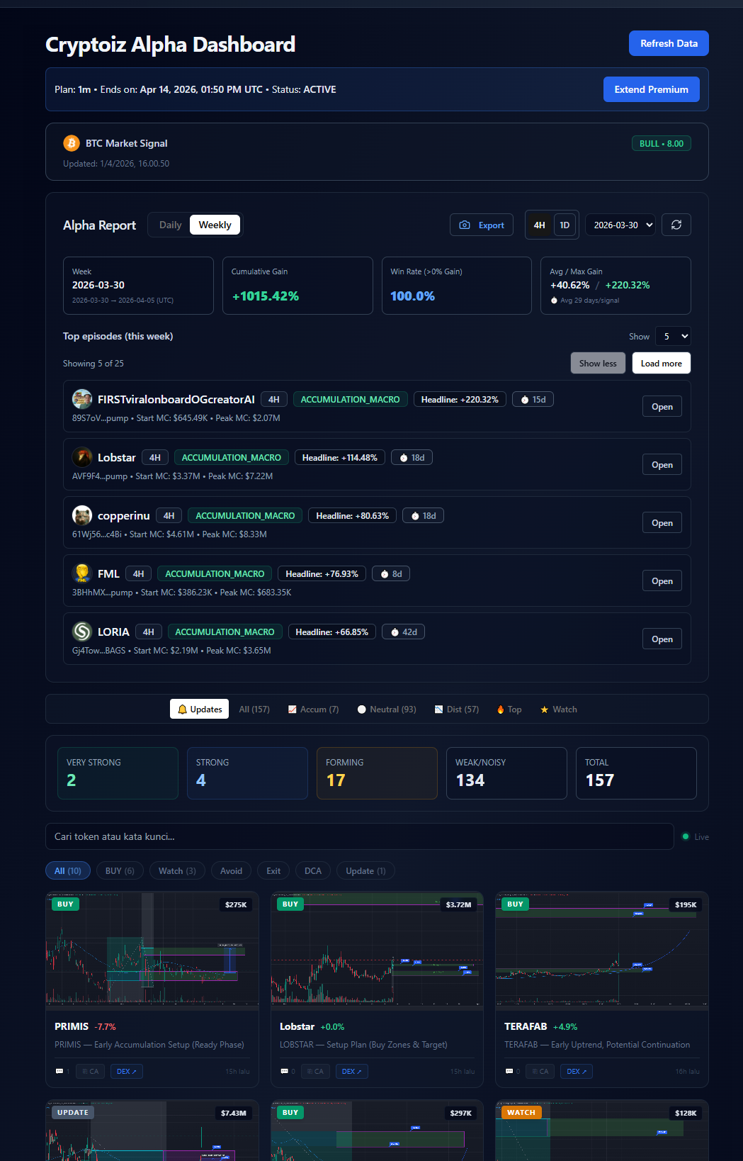
Task: Filter cards by the Watch (3) chip
Action: (x=177, y=870)
